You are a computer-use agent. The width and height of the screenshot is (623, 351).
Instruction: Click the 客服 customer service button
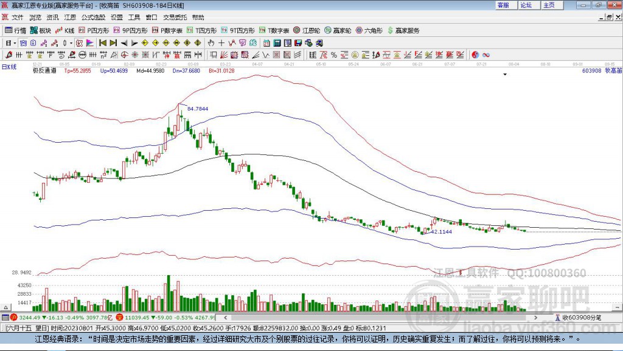click(506, 5)
